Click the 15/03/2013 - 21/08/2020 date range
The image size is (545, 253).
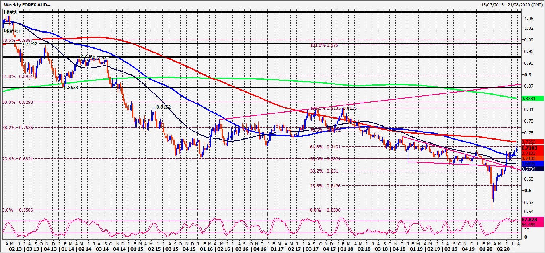[512, 4]
